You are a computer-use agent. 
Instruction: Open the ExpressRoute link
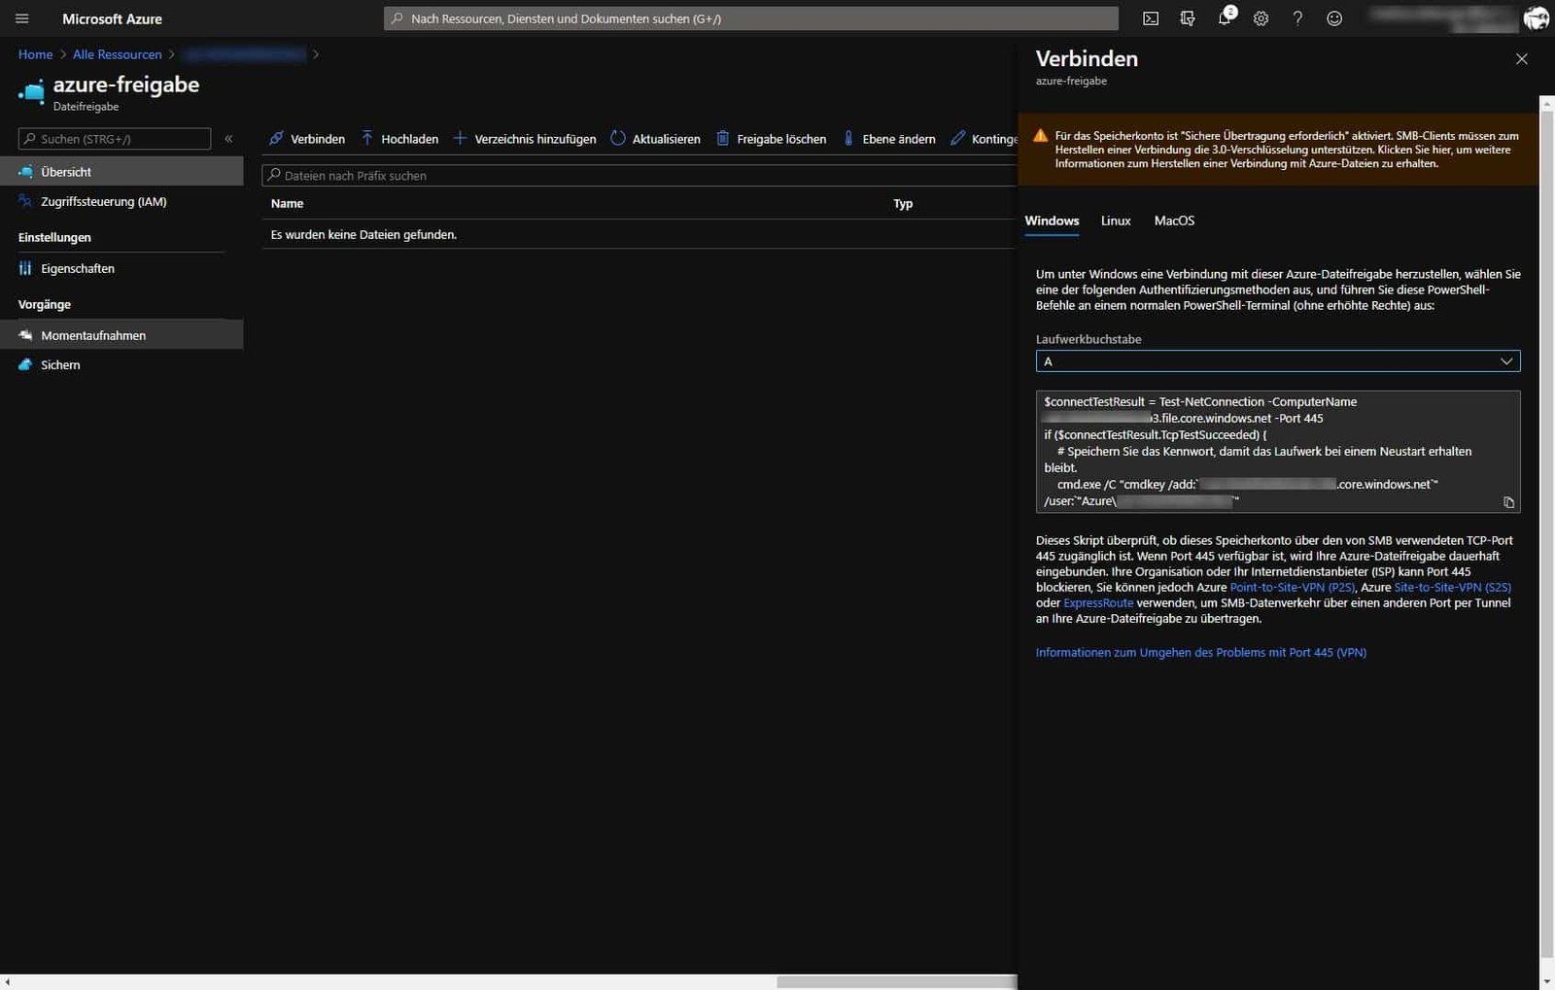click(1097, 602)
